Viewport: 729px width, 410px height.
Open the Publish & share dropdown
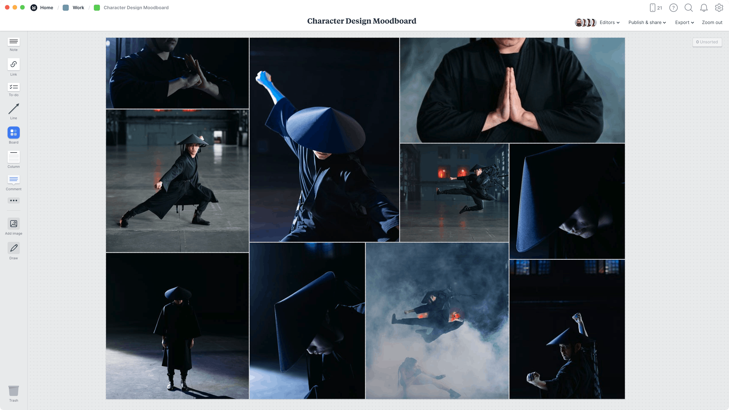point(647,22)
